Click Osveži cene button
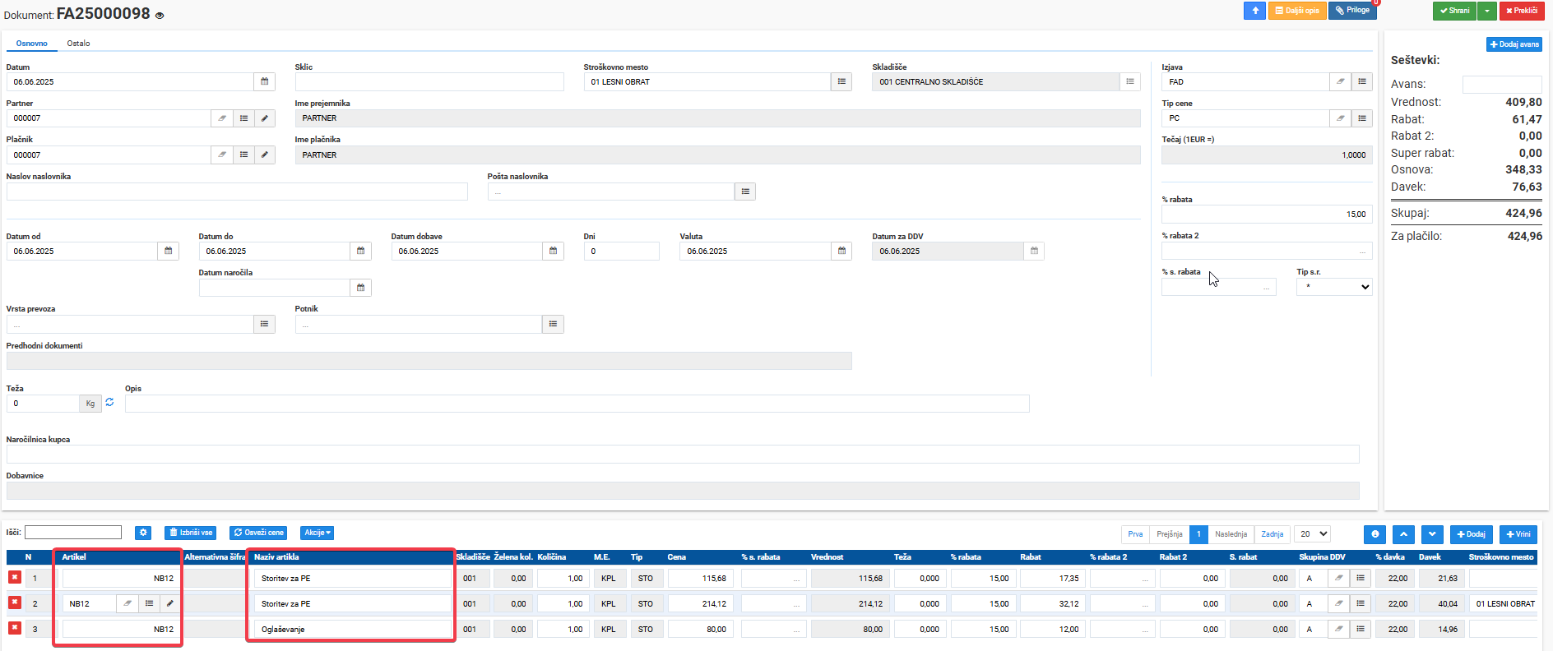The height and width of the screenshot is (651, 1553). click(x=258, y=533)
